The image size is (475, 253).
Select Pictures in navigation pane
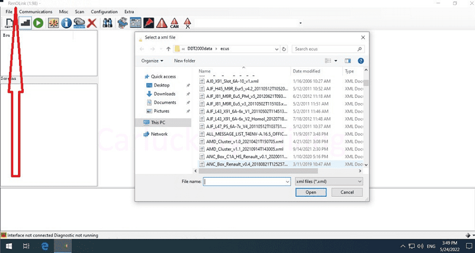pos(161,111)
